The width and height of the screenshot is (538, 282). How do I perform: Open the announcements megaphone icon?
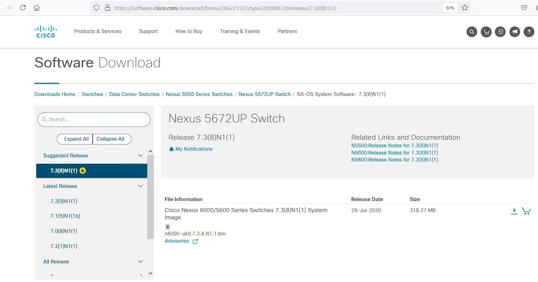point(514,32)
